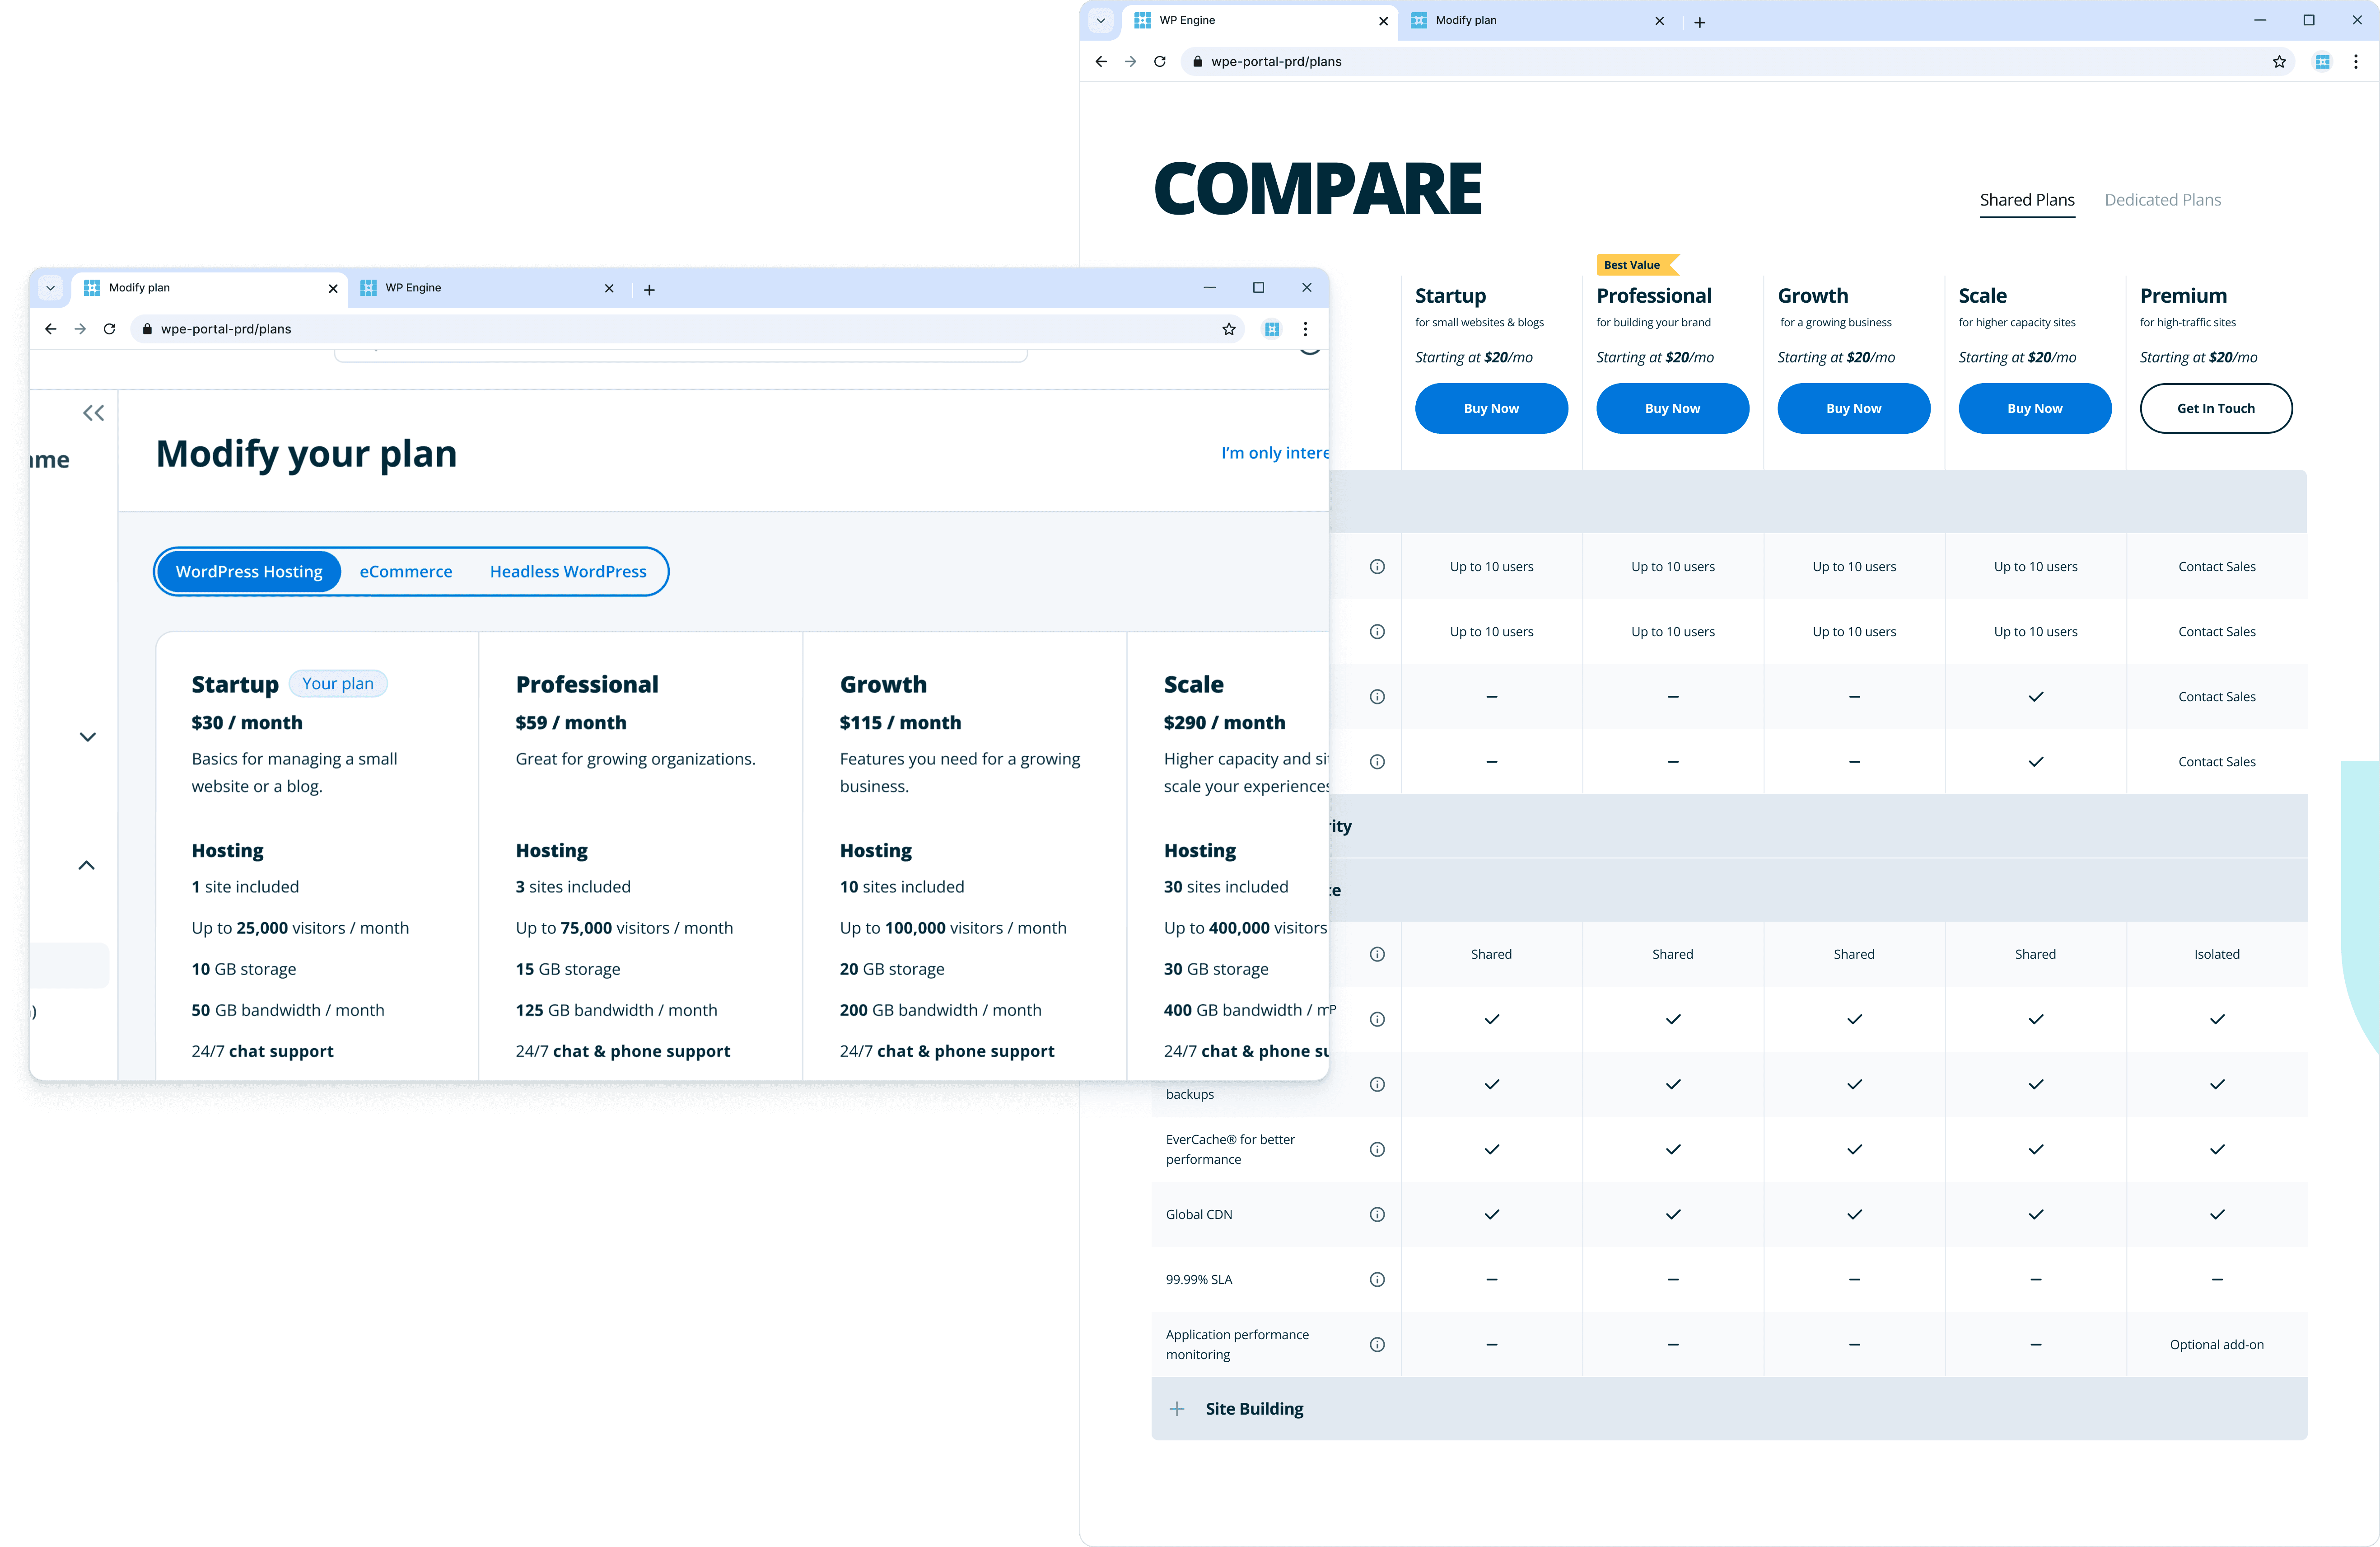Select the WordPress Hosting toggle option
The width and height of the screenshot is (2380, 1547).
249,572
